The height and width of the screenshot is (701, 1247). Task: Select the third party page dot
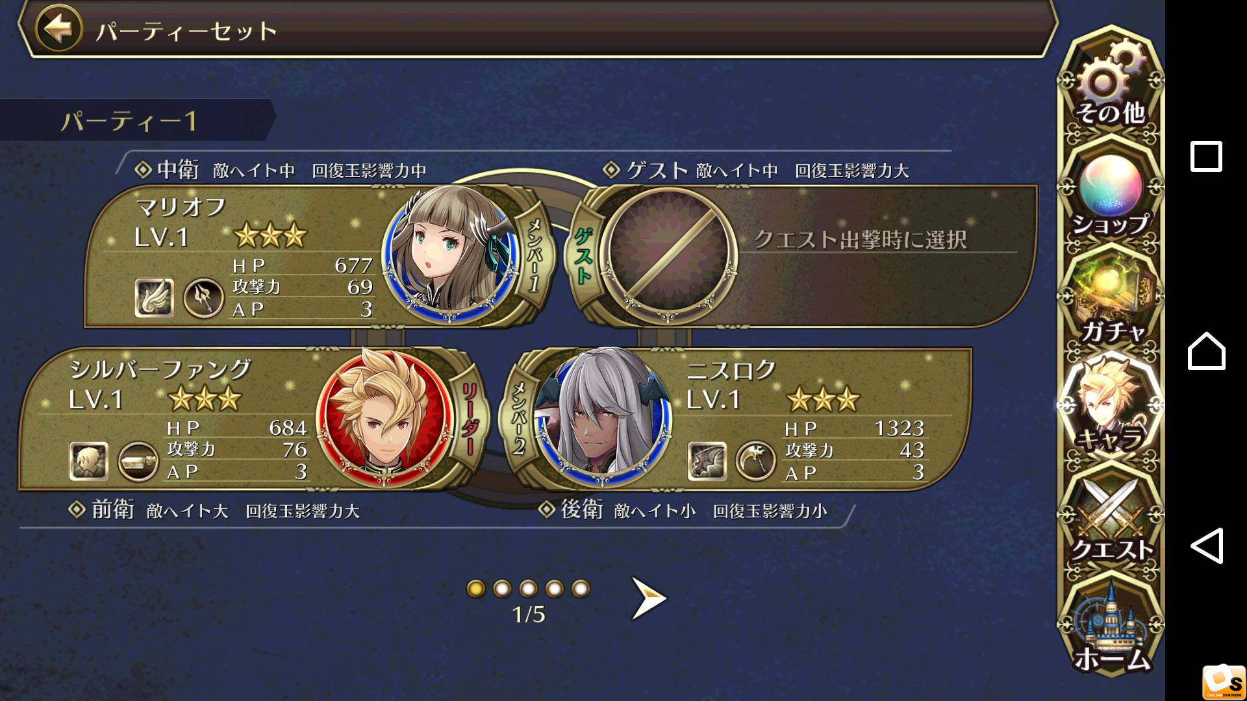click(x=528, y=589)
